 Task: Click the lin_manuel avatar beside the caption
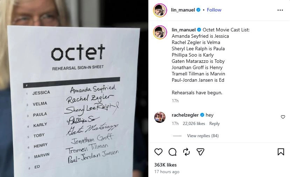coord(160,32)
